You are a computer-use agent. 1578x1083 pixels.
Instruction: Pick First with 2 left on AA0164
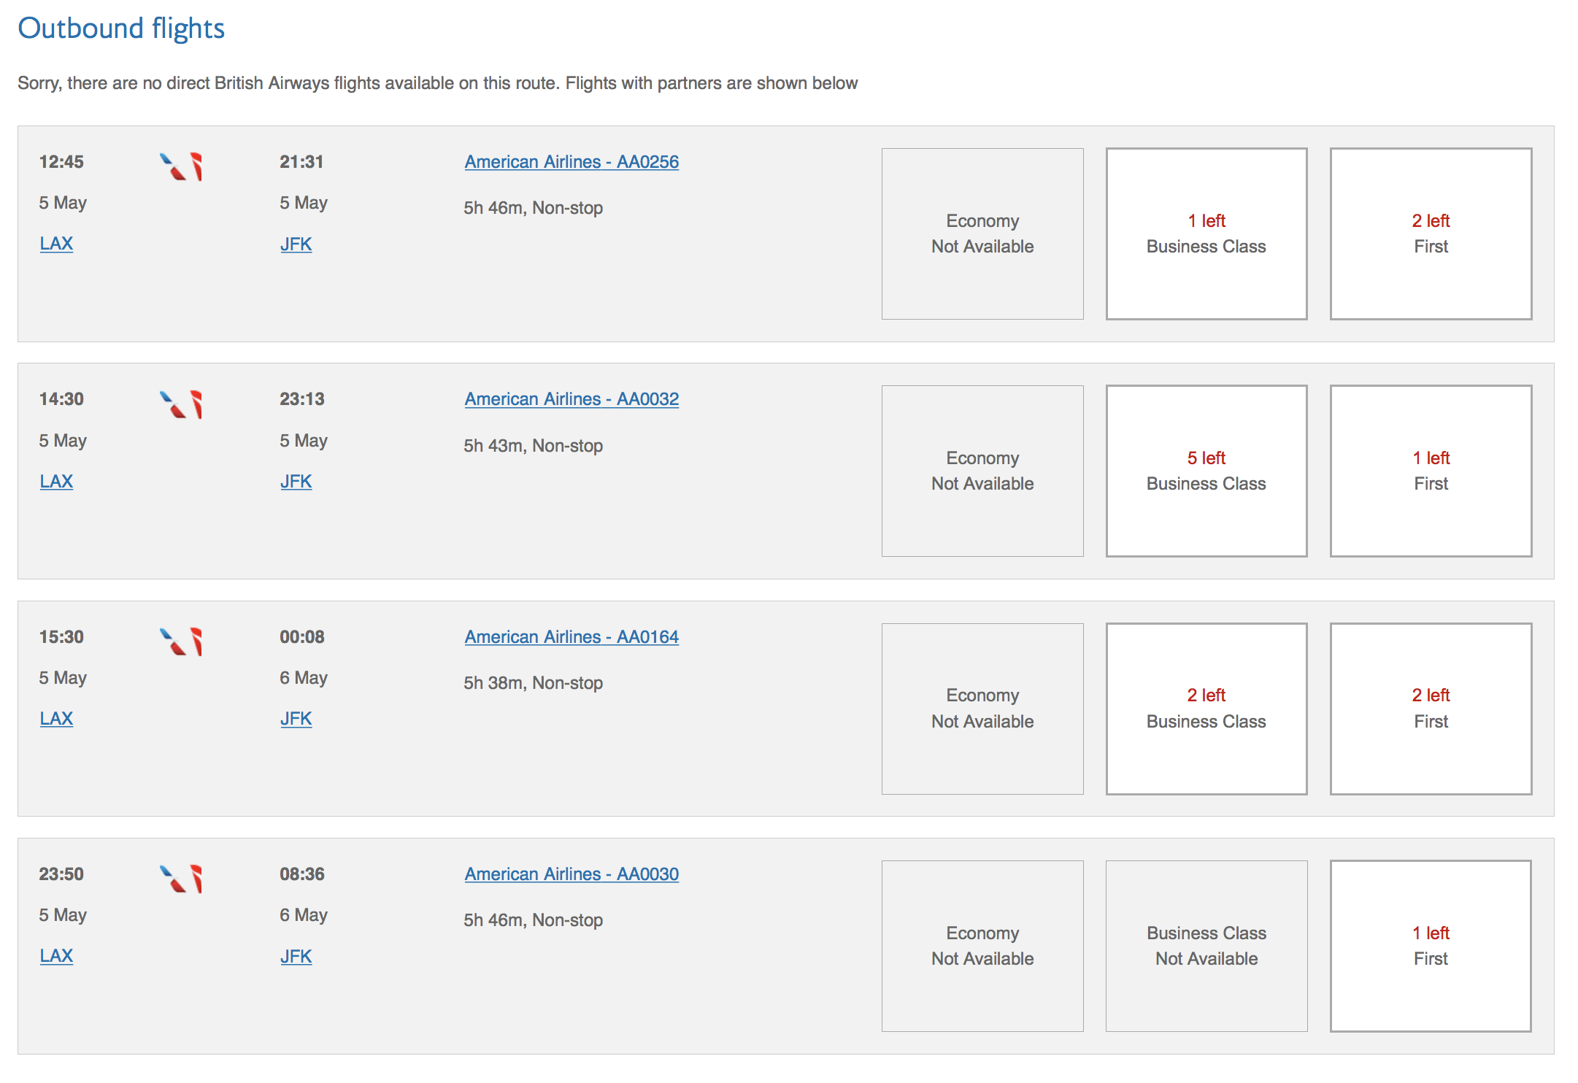click(x=1431, y=709)
